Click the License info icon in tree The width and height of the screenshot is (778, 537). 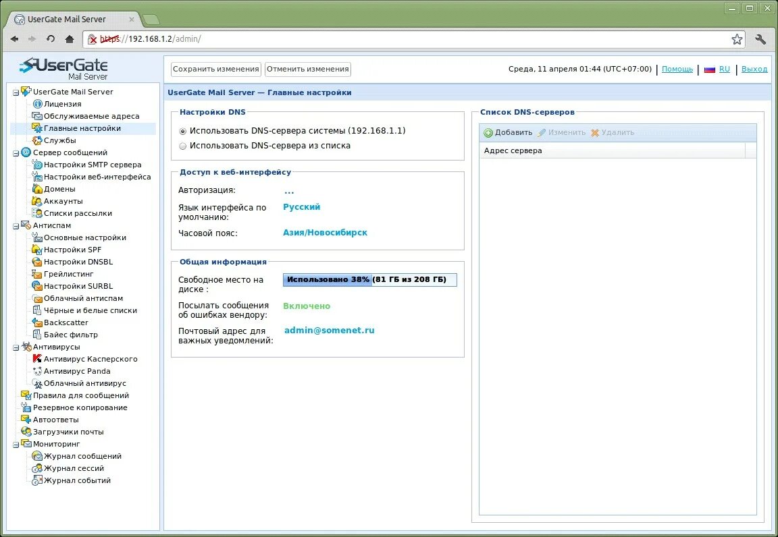[37, 104]
